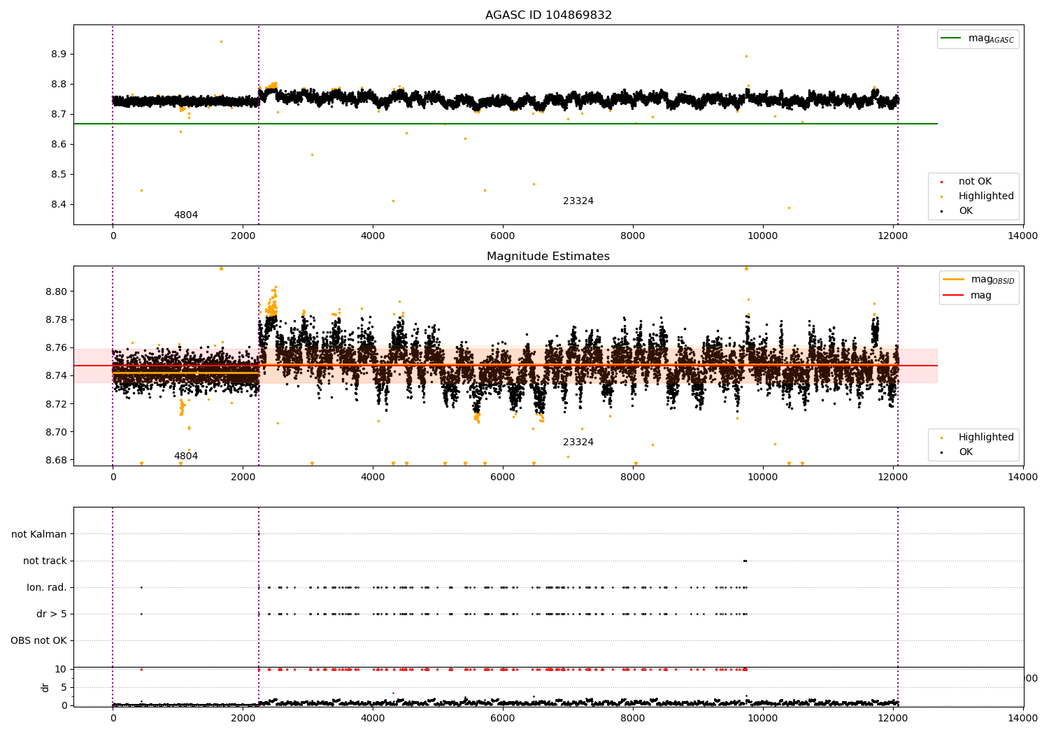
Task: Click 'OK' legend entry in Magnitude Estimates plot
Action: 966,452
